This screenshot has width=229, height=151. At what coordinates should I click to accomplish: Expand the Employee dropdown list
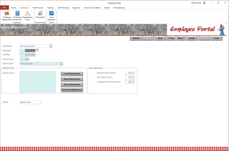[x=50, y=46]
